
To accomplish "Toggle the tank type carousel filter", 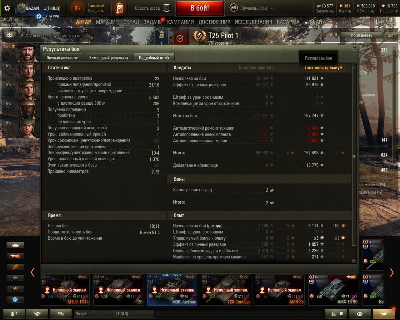I will [15, 245].
